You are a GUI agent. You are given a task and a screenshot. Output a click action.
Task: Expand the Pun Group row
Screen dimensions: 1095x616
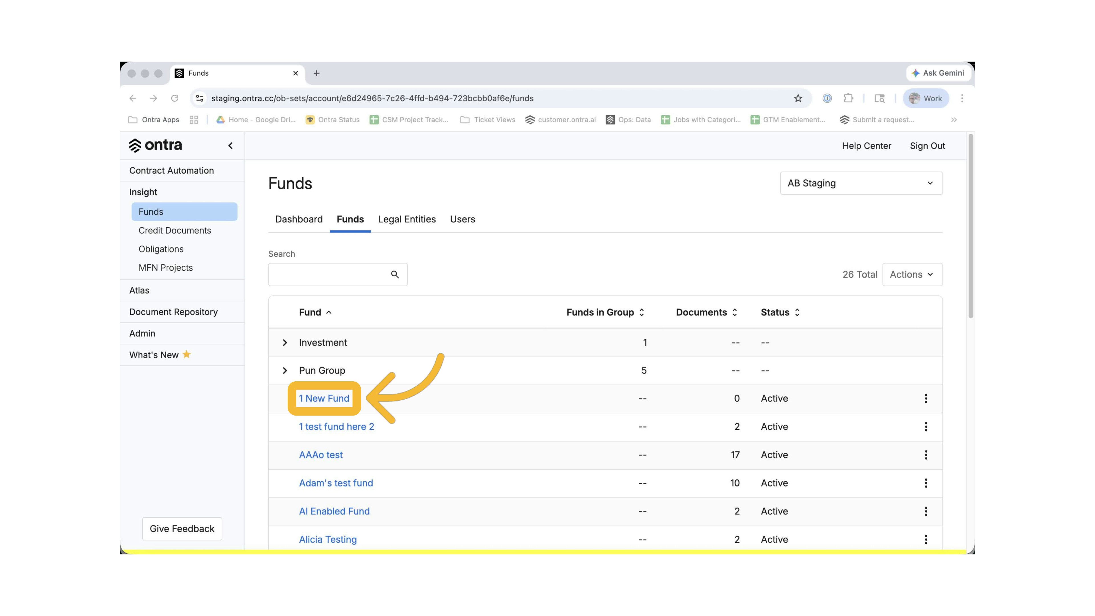tap(285, 371)
